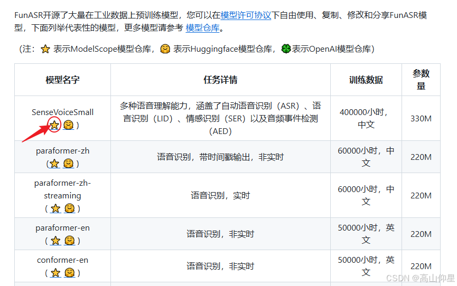Click the SenseVoiceSmall task description cell
This screenshot has height=286, width=457.
(220, 119)
